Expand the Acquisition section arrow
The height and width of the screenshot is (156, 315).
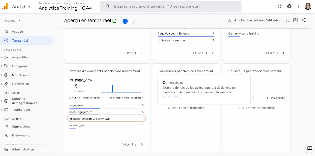pyautogui.click(x=2, y=58)
